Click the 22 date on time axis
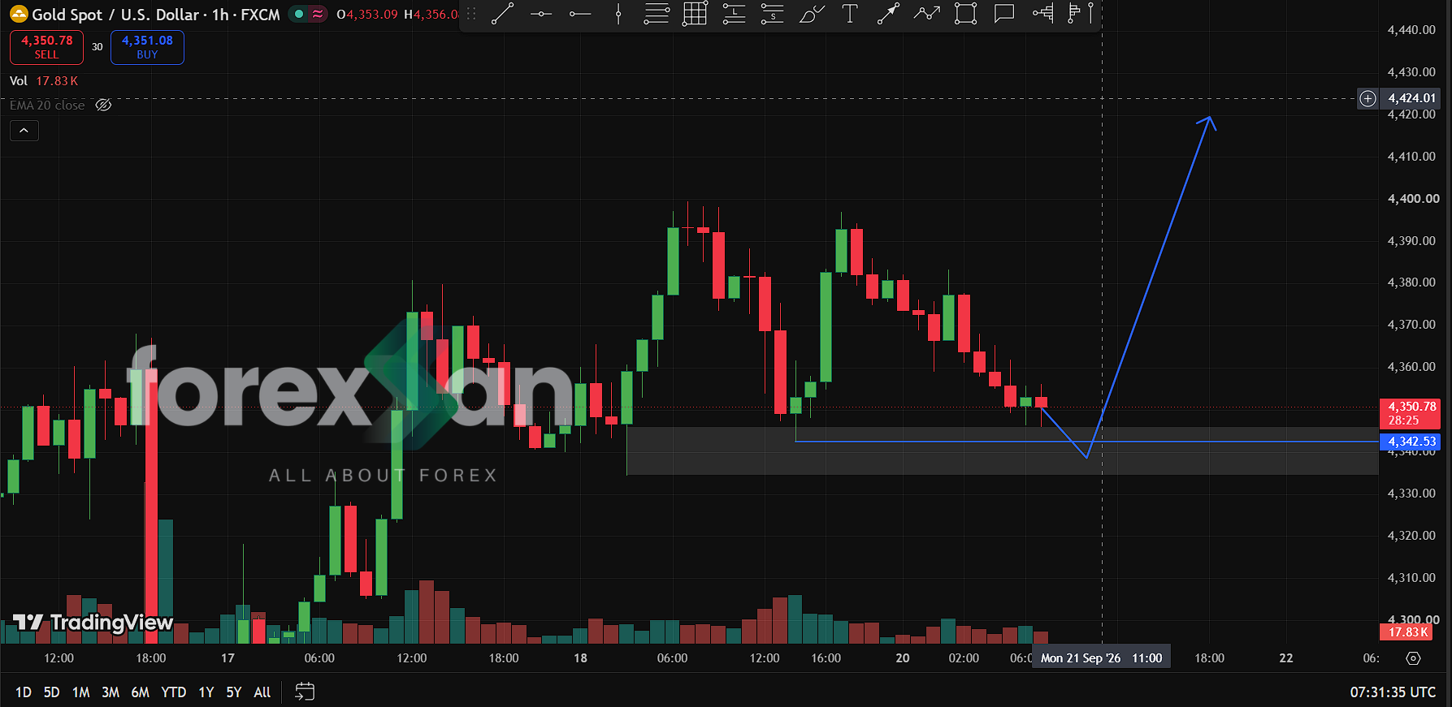The width and height of the screenshot is (1452, 707). coord(1286,658)
